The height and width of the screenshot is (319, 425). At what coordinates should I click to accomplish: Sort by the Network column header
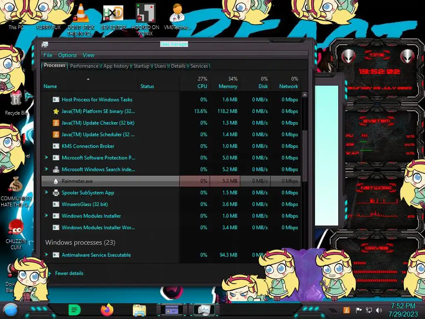(x=286, y=83)
